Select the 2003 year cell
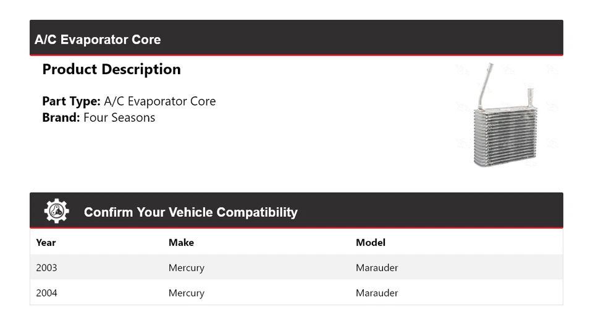 46,268
